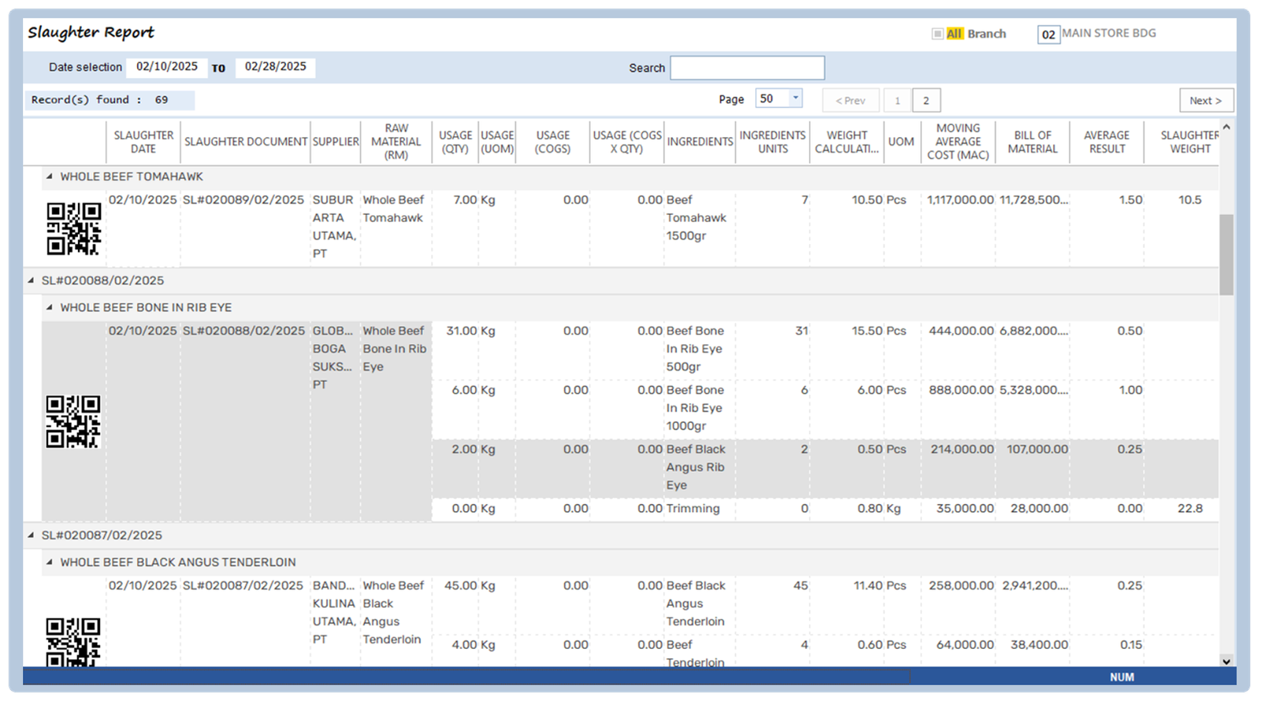Sort by WEIGHT CALCULATI... column header

pos(847,142)
